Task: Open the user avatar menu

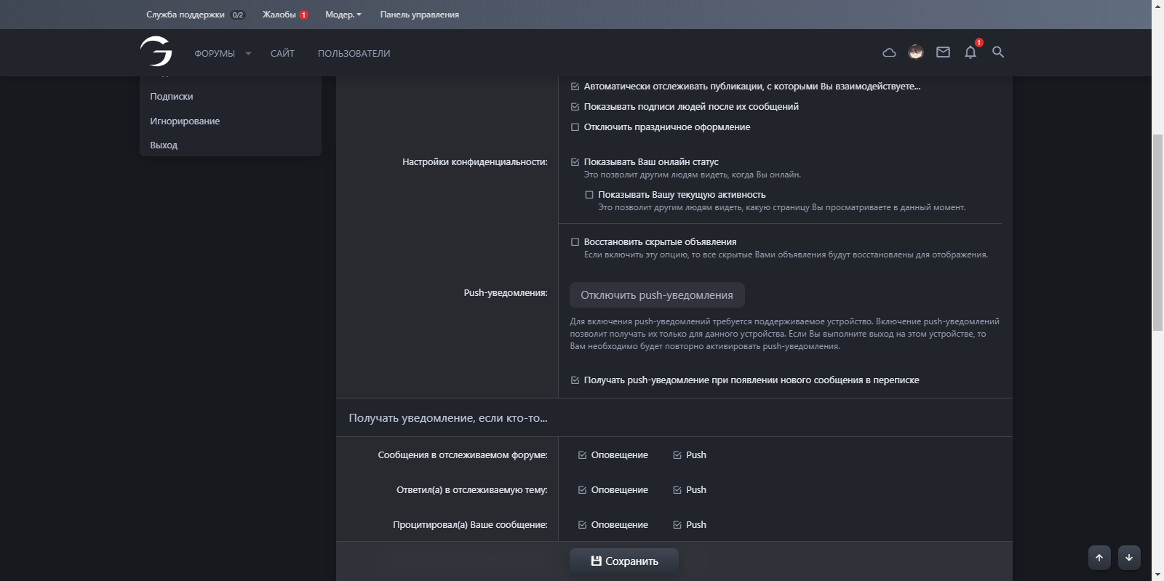Action: click(916, 52)
